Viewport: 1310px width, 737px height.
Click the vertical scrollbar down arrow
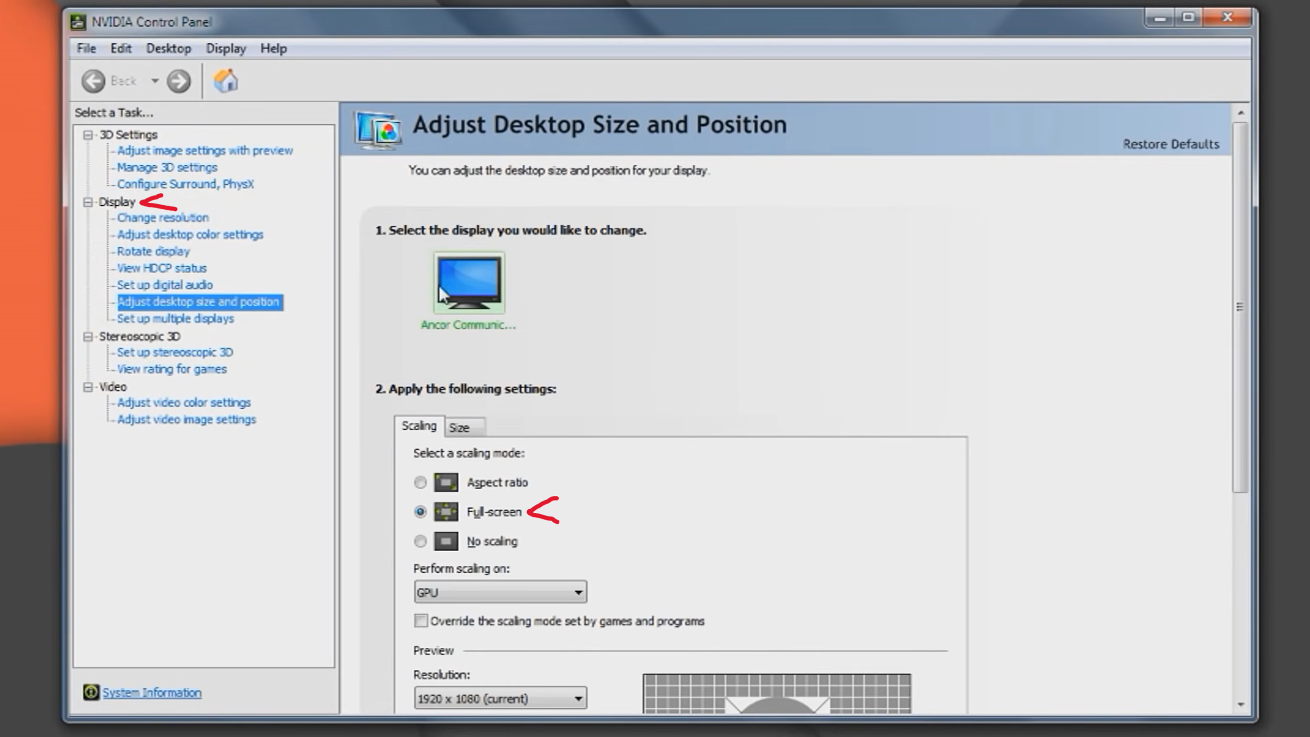(1240, 704)
